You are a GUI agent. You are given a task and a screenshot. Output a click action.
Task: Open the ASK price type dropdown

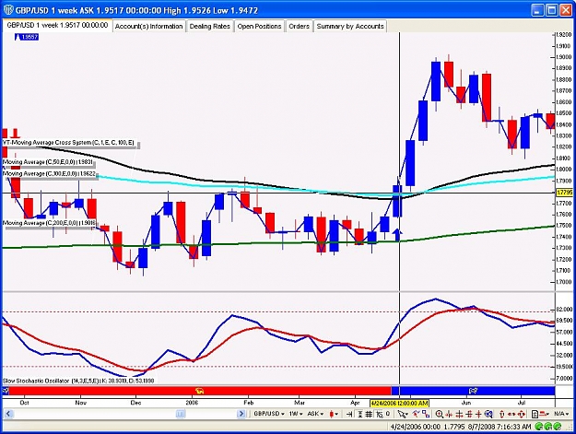tap(315, 414)
